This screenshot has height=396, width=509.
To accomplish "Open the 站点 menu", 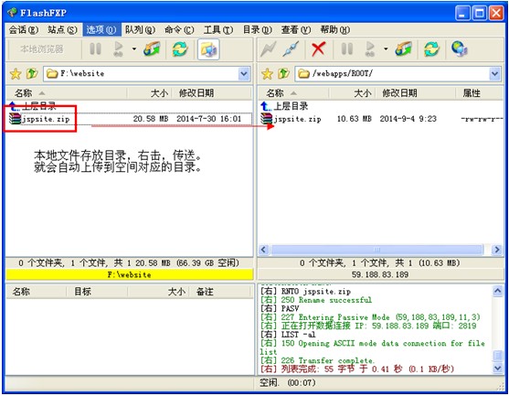I will 62,30.
